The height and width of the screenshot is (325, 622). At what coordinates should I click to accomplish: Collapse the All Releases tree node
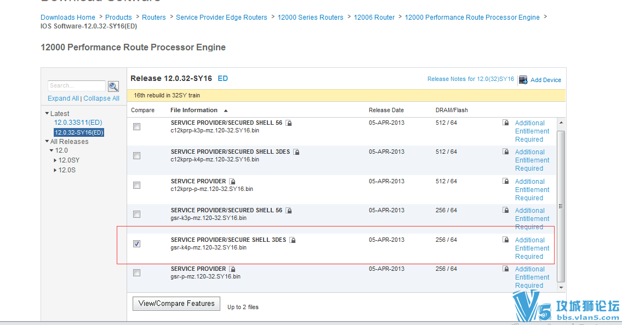(x=47, y=141)
